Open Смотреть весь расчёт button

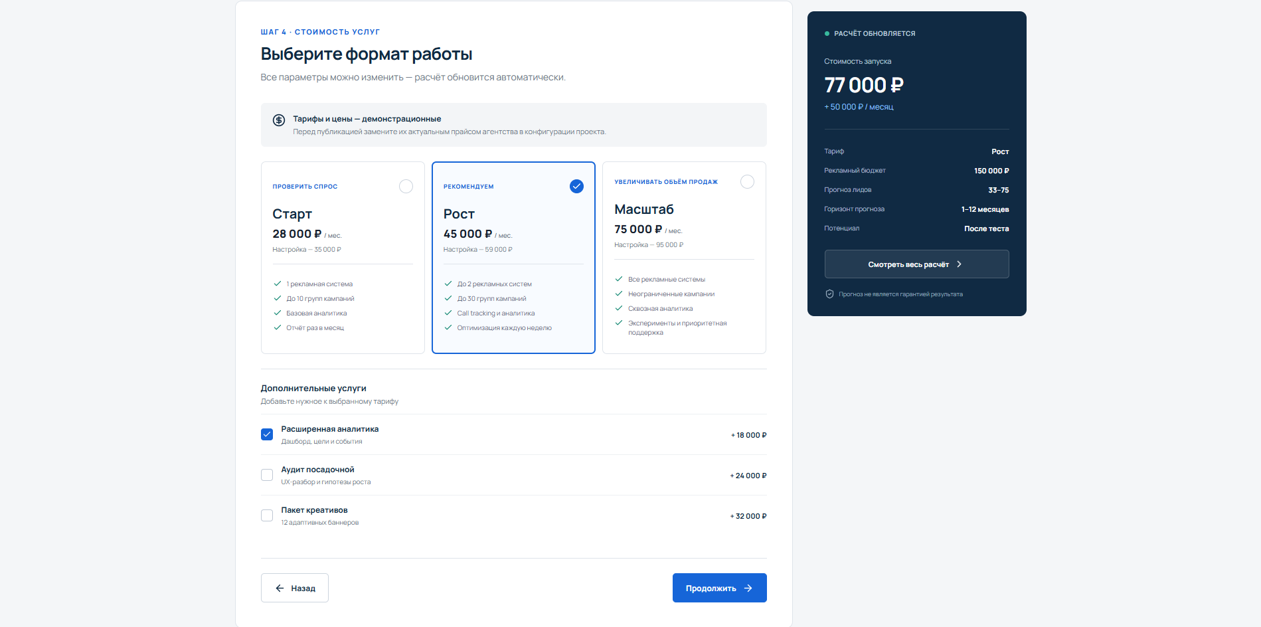(x=916, y=264)
